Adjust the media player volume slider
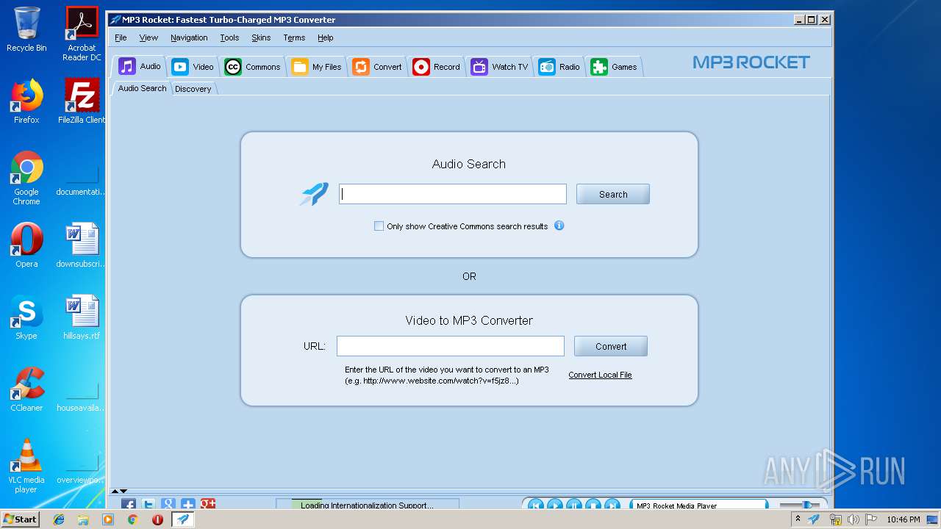This screenshot has width=941, height=529. [800, 505]
